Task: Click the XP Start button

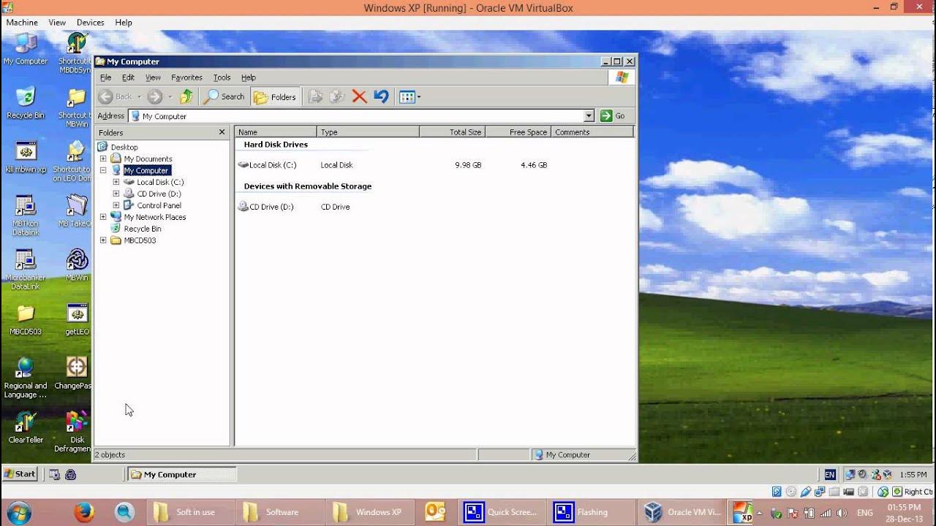Action: pos(20,474)
